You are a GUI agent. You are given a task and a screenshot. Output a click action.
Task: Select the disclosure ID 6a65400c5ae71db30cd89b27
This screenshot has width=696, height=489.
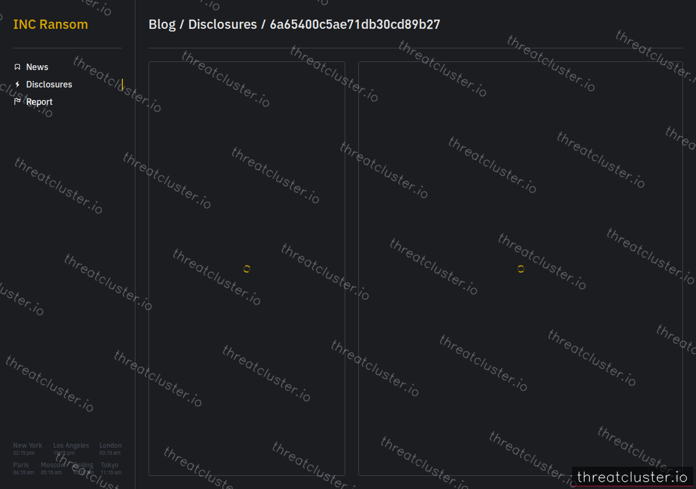355,24
